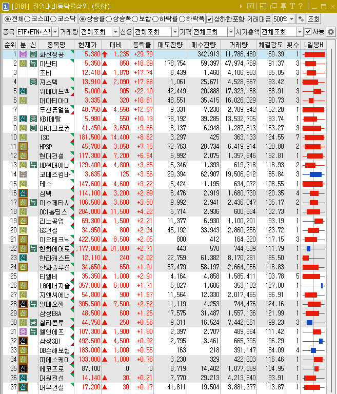Toggle the 상하한포함 checkbox
Viewport: 337px width, 394px height.
(209, 19)
